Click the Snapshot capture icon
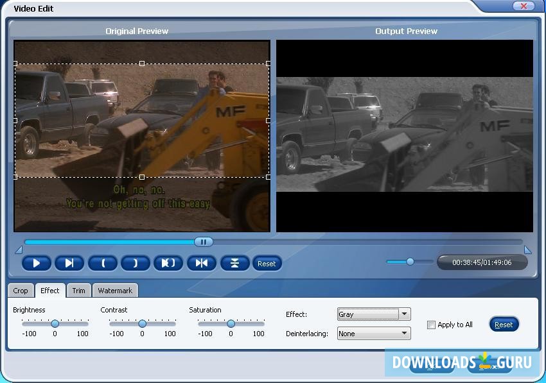This screenshot has height=383, width=546. 202,263
